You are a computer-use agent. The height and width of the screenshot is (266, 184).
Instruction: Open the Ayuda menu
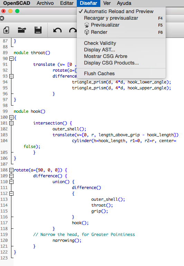click(x=124, y=3)
